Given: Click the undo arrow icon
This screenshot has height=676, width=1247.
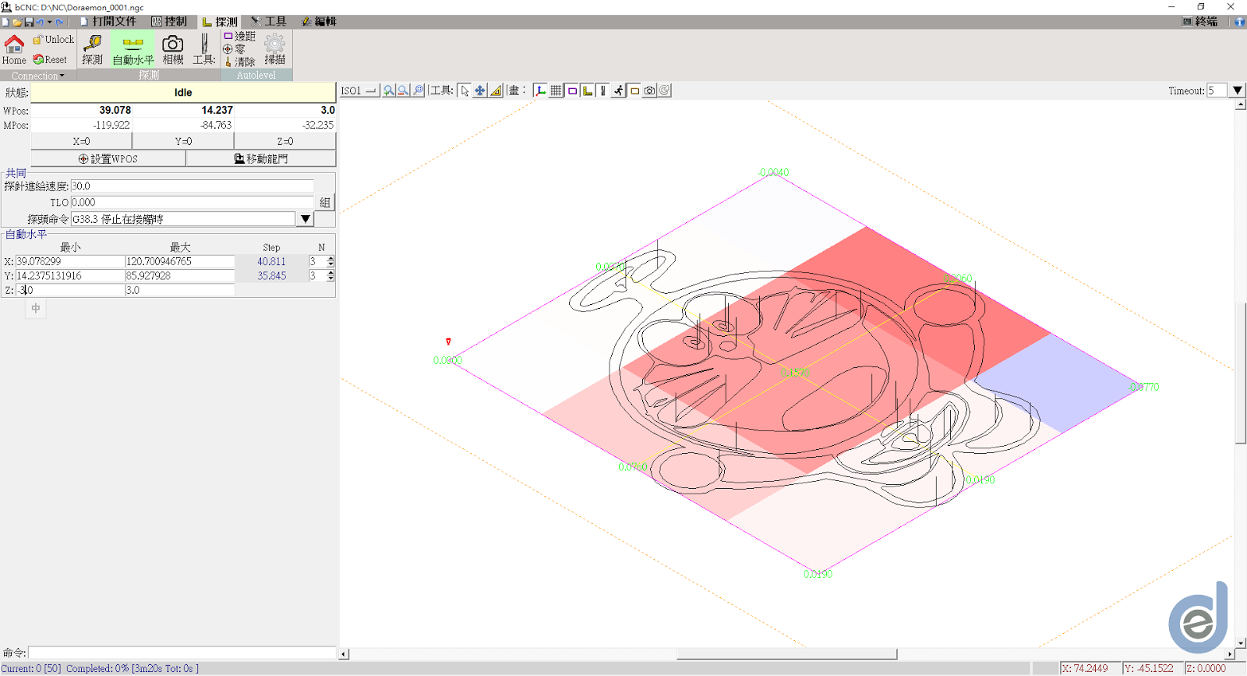Looking at the screenshot, I should tap(40, 22).
